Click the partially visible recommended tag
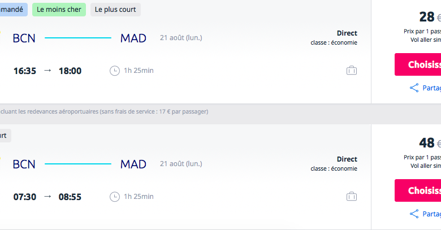The width and height of the screenshot is (441, 230). pyautogui.click(x=13, y=10)
